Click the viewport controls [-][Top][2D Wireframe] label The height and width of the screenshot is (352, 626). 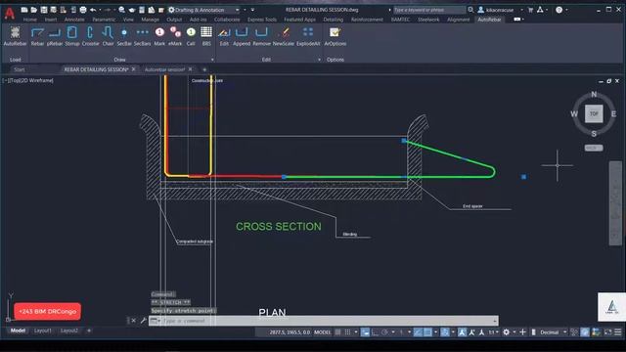[28, 80]
